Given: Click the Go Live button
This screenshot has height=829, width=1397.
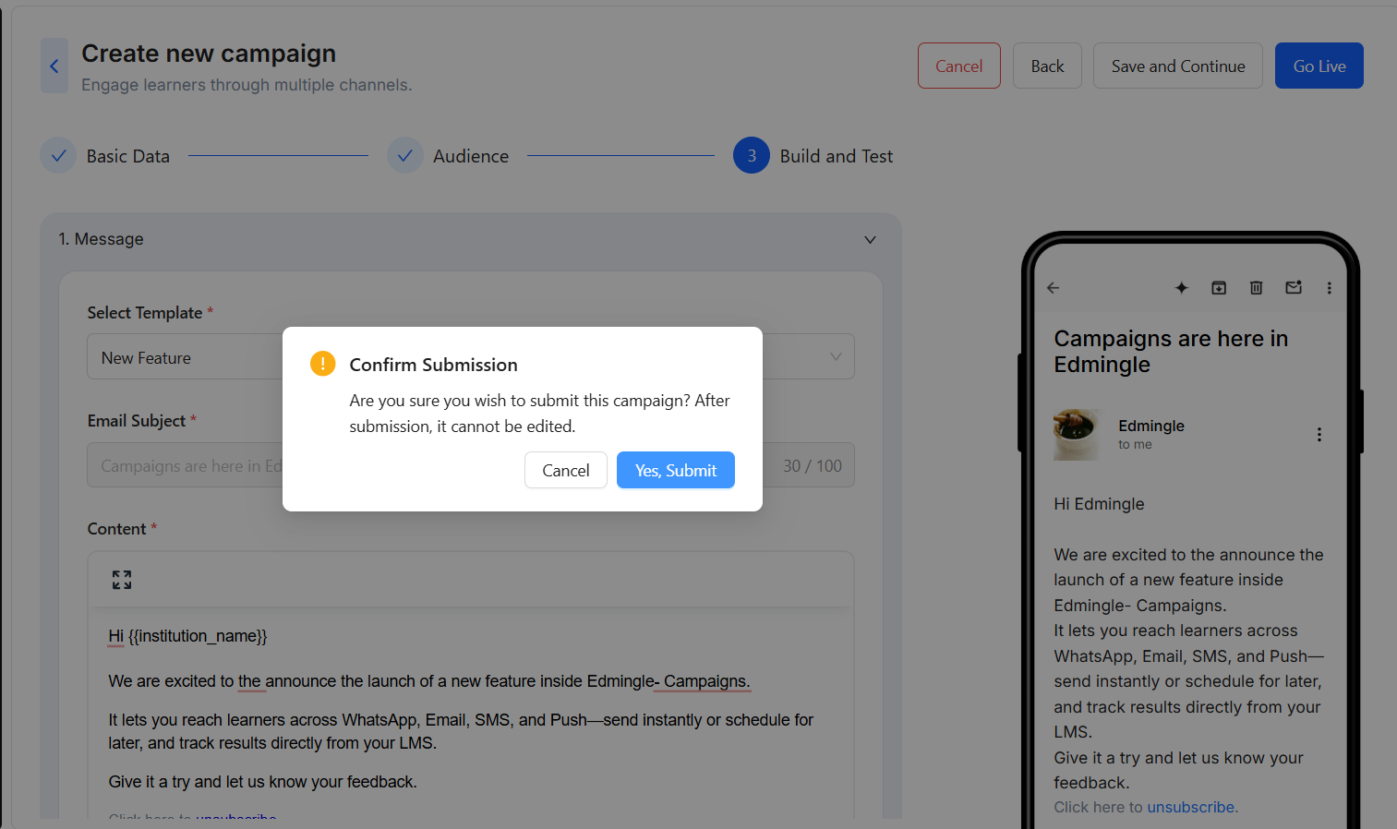Looking at the screenshot, I should coord(1319,66).
